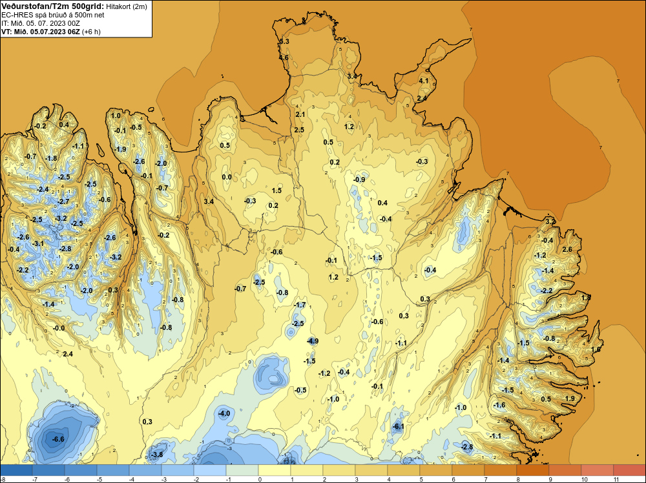Click the -4.0 temperature label

[x=224, y=413]
